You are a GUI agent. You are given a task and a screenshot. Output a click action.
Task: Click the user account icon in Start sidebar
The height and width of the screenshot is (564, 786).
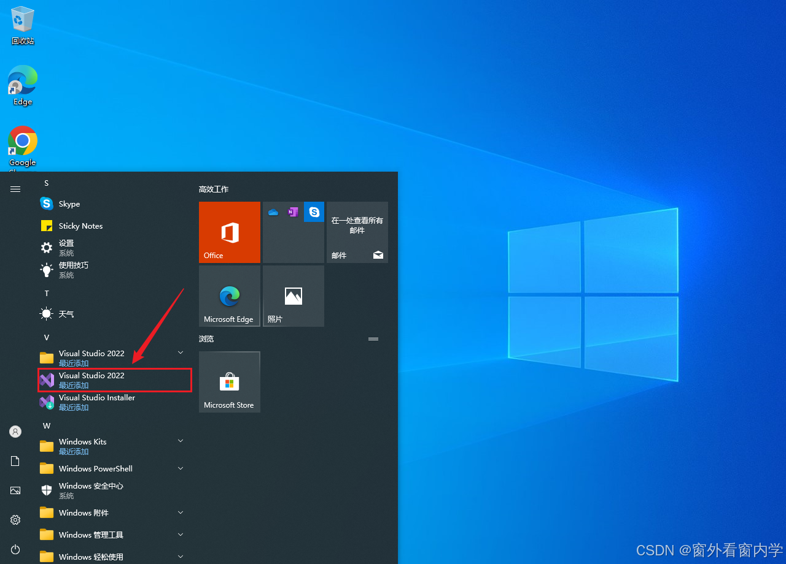click(15, 432)
